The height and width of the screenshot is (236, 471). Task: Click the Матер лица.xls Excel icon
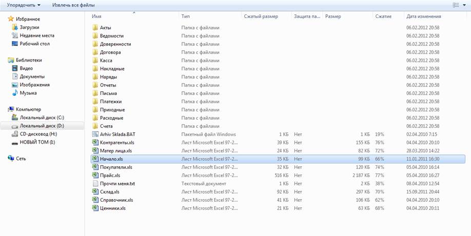tap(95, 151)
